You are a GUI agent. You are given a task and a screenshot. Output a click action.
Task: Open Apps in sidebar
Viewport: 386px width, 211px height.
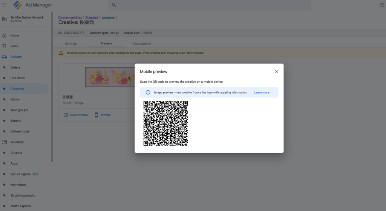point(14,163)
